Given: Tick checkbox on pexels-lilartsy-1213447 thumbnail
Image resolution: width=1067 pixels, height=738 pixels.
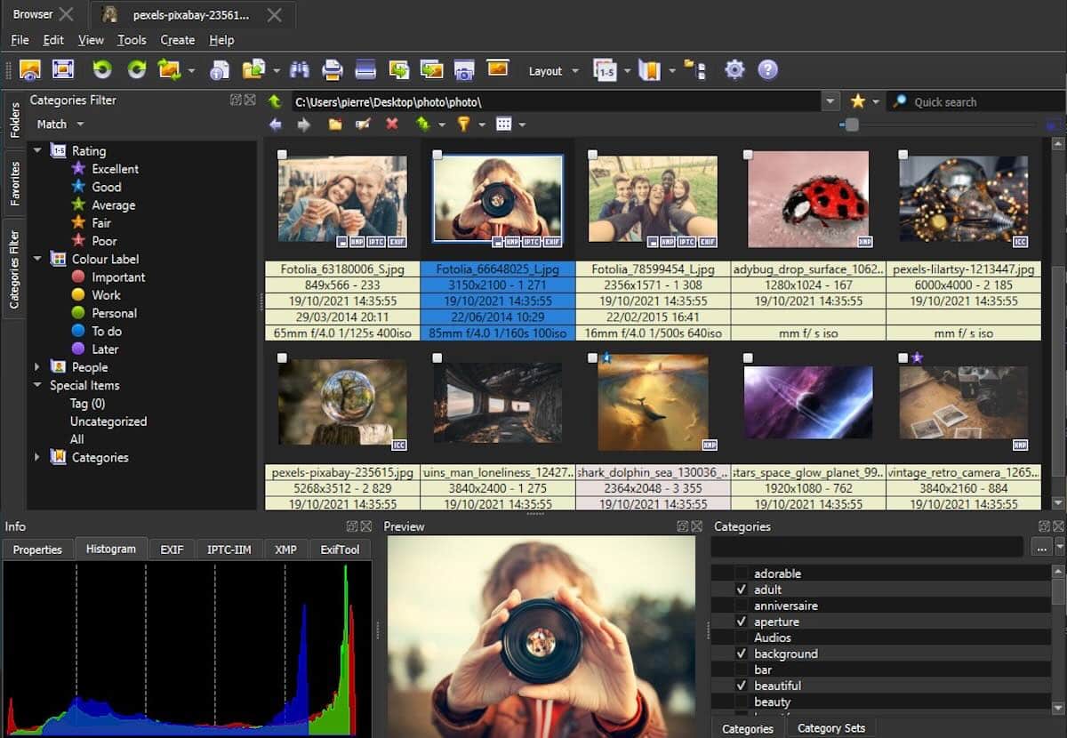Looking at the screenshot, I should (903, 155).
